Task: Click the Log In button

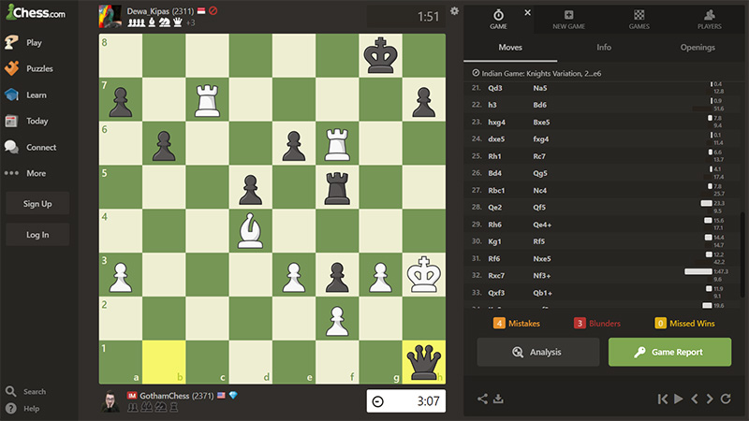Action: click(37, 235)
